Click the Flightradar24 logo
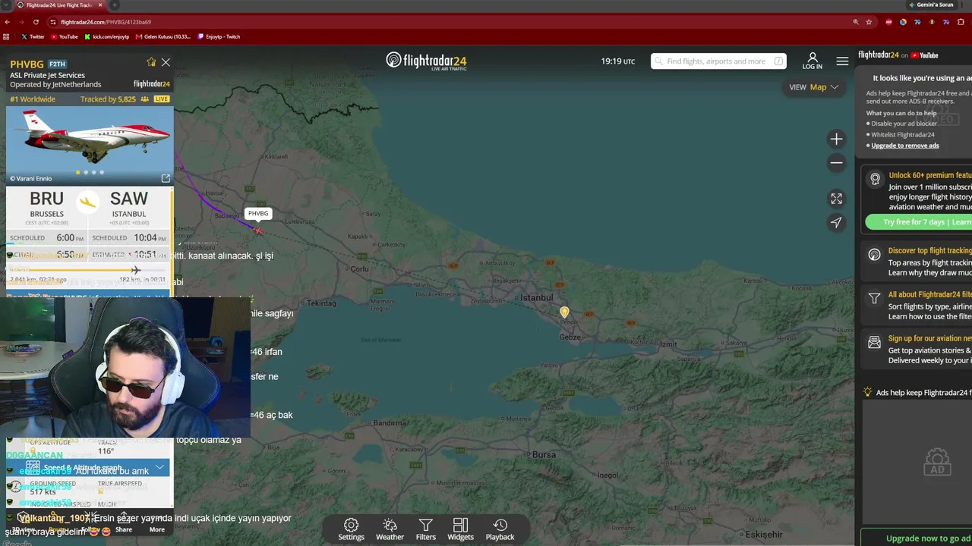 (x=426, y=61)
